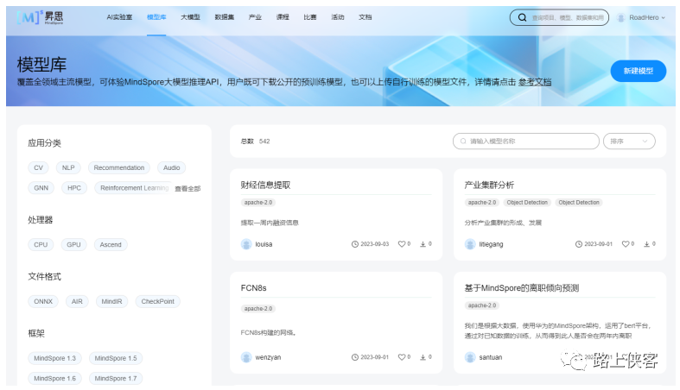
Task: Open 基于MindSpore的离职倾向预测 model title
Action: click(522, 288)
